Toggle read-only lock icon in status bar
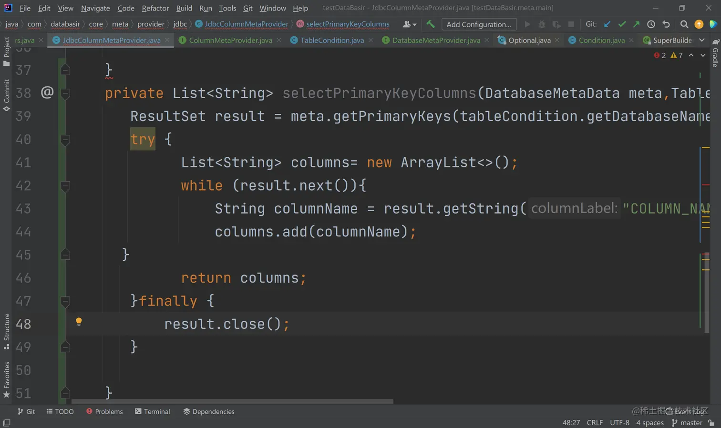 point(711,423)
